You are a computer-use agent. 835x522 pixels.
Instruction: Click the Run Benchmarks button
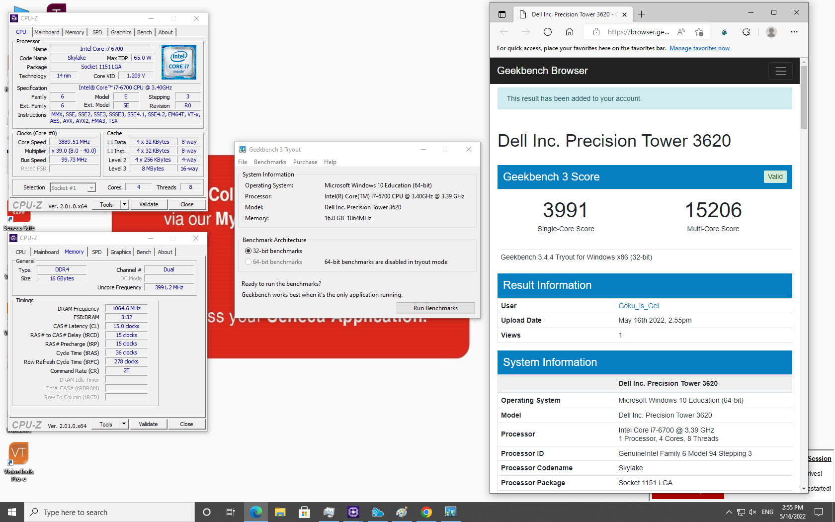coord(435,308)
